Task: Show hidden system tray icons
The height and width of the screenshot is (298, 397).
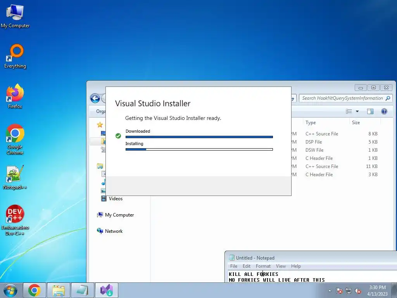Action: 330,291
